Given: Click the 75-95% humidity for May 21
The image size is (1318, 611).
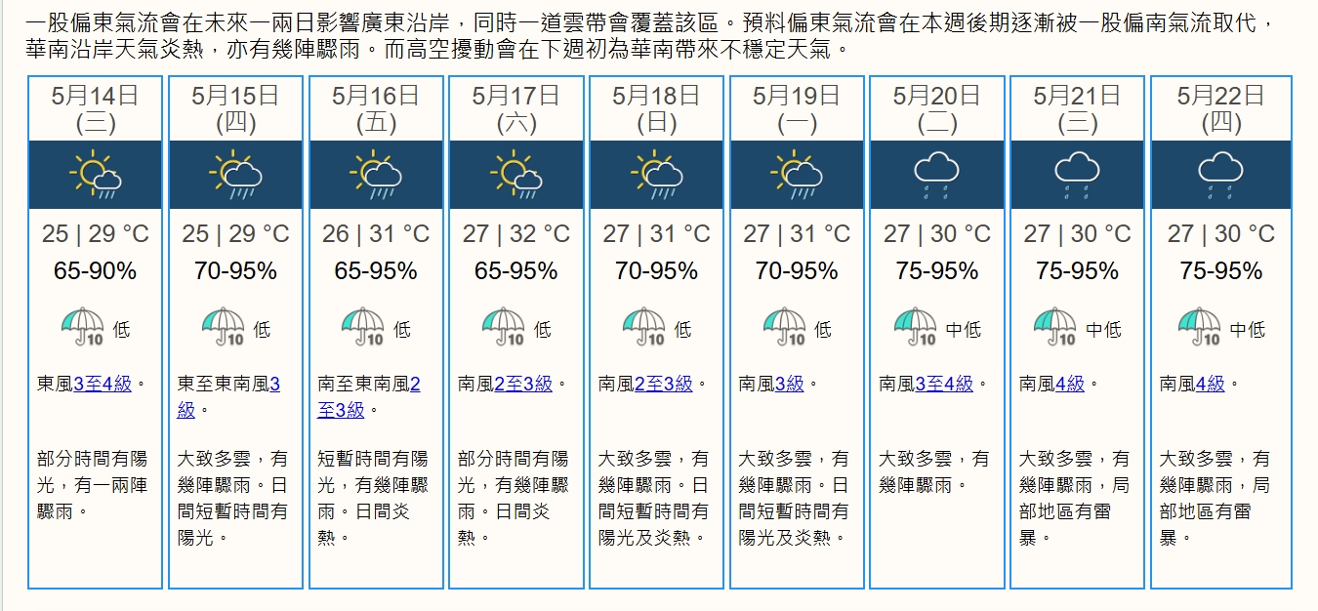Looking at the screenshot, I should pos(1077,271).
